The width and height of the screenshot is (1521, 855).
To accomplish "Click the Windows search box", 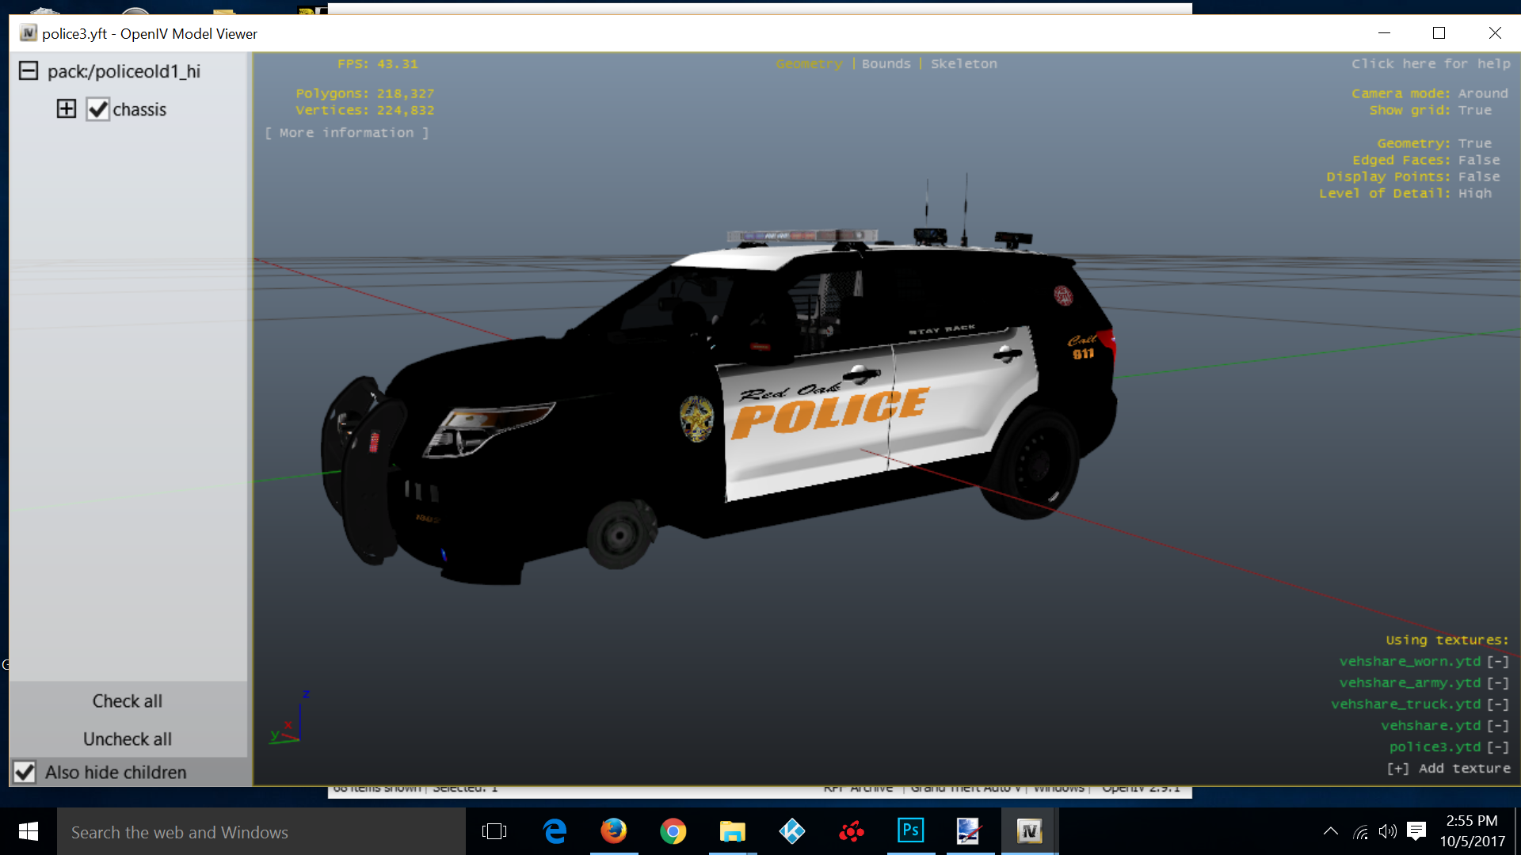I will tap(261, 832).
